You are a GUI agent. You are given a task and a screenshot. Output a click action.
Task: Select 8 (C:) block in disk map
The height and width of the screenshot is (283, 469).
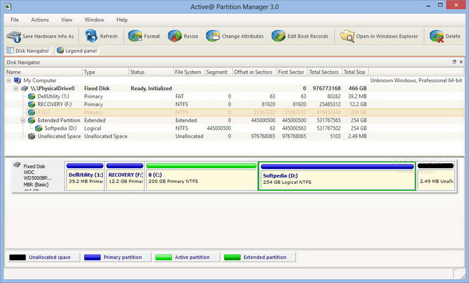click(201, 177)
